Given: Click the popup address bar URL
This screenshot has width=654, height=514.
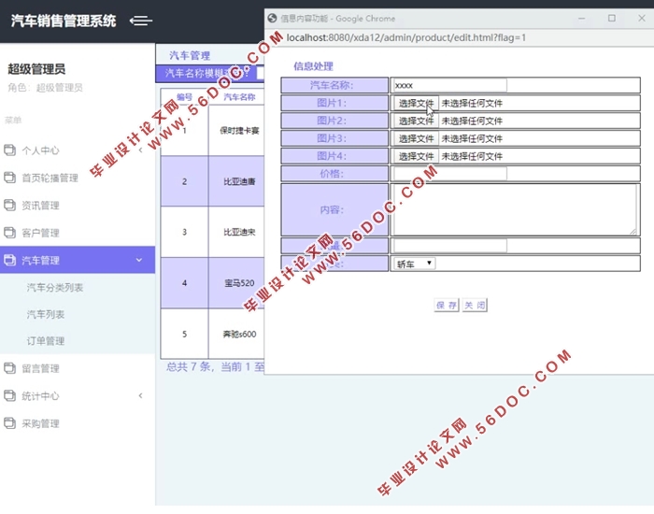Looking at the screenshot, I should pos(406,38).
